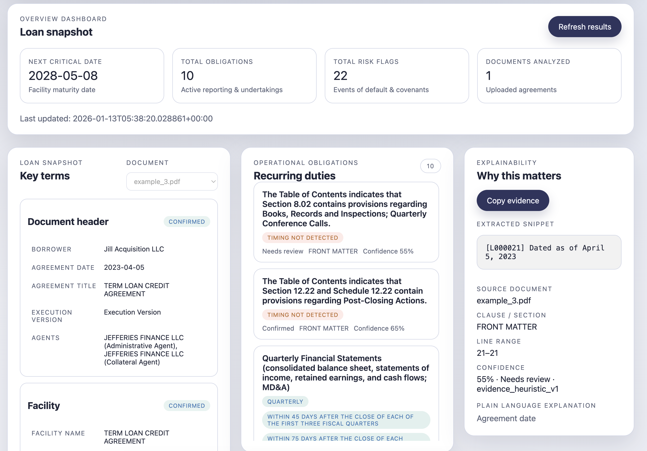The height and width of the screenshot is (451, 647).
Task: Click the Refresh results button
Action: (584, 27)
